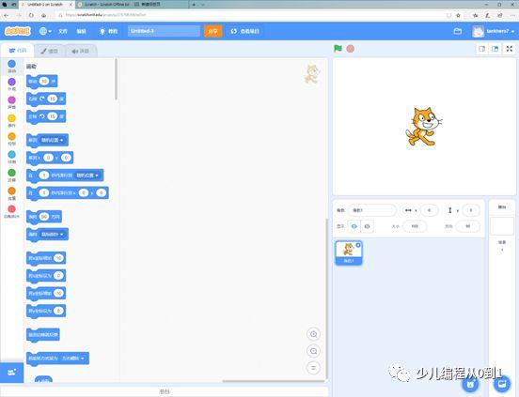Viewport: 519px width, 397px height.
Task: Click the zoom in workspace button
Action: pyautogui.click(x=313, y=334)
